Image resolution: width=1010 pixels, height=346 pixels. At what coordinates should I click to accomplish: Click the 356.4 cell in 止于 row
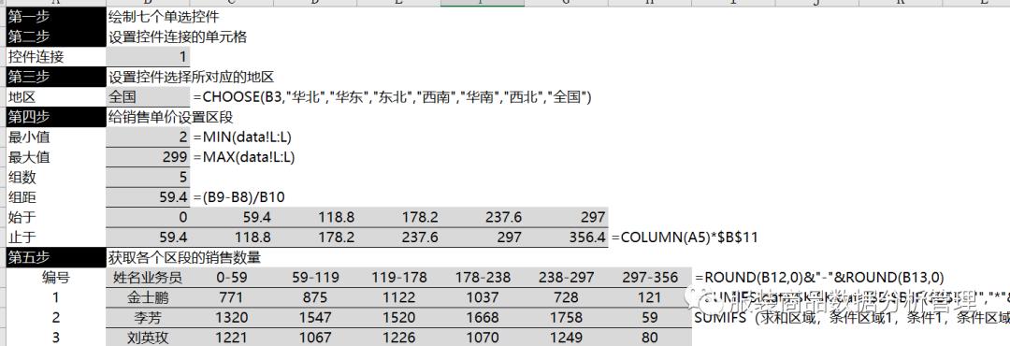pos(566,238)
